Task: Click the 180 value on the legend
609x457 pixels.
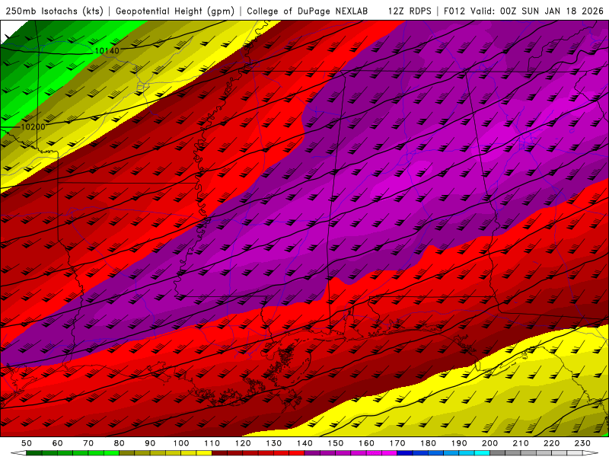Action: (428, 443)
